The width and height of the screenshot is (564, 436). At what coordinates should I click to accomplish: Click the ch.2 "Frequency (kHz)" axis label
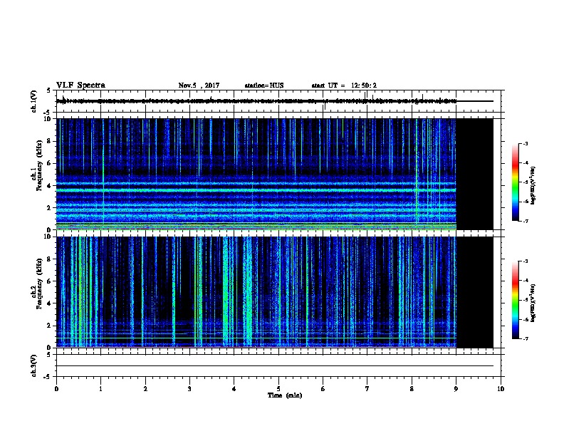click(39, 284)
